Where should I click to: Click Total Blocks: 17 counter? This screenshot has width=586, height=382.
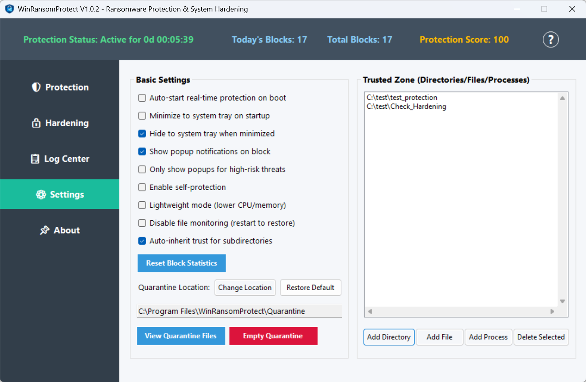[x=360, y=40]
